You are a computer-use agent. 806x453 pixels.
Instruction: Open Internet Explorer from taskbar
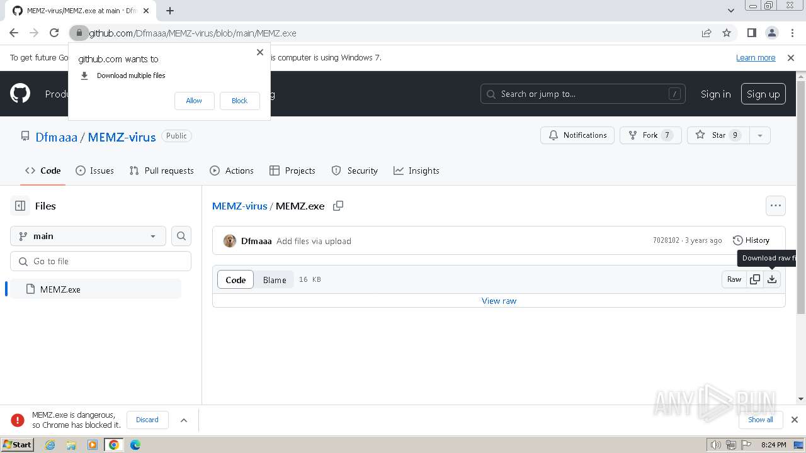50,445
